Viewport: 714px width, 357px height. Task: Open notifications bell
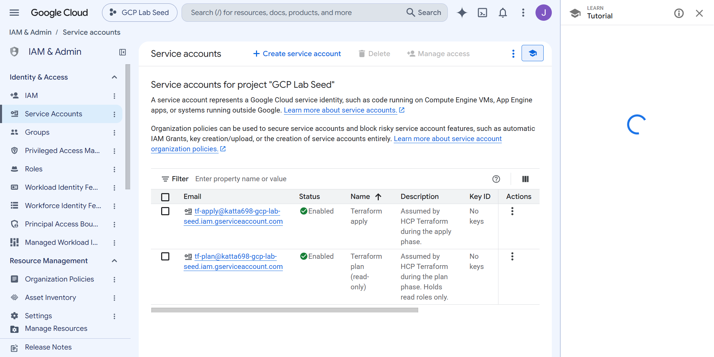tap(503, 13)
